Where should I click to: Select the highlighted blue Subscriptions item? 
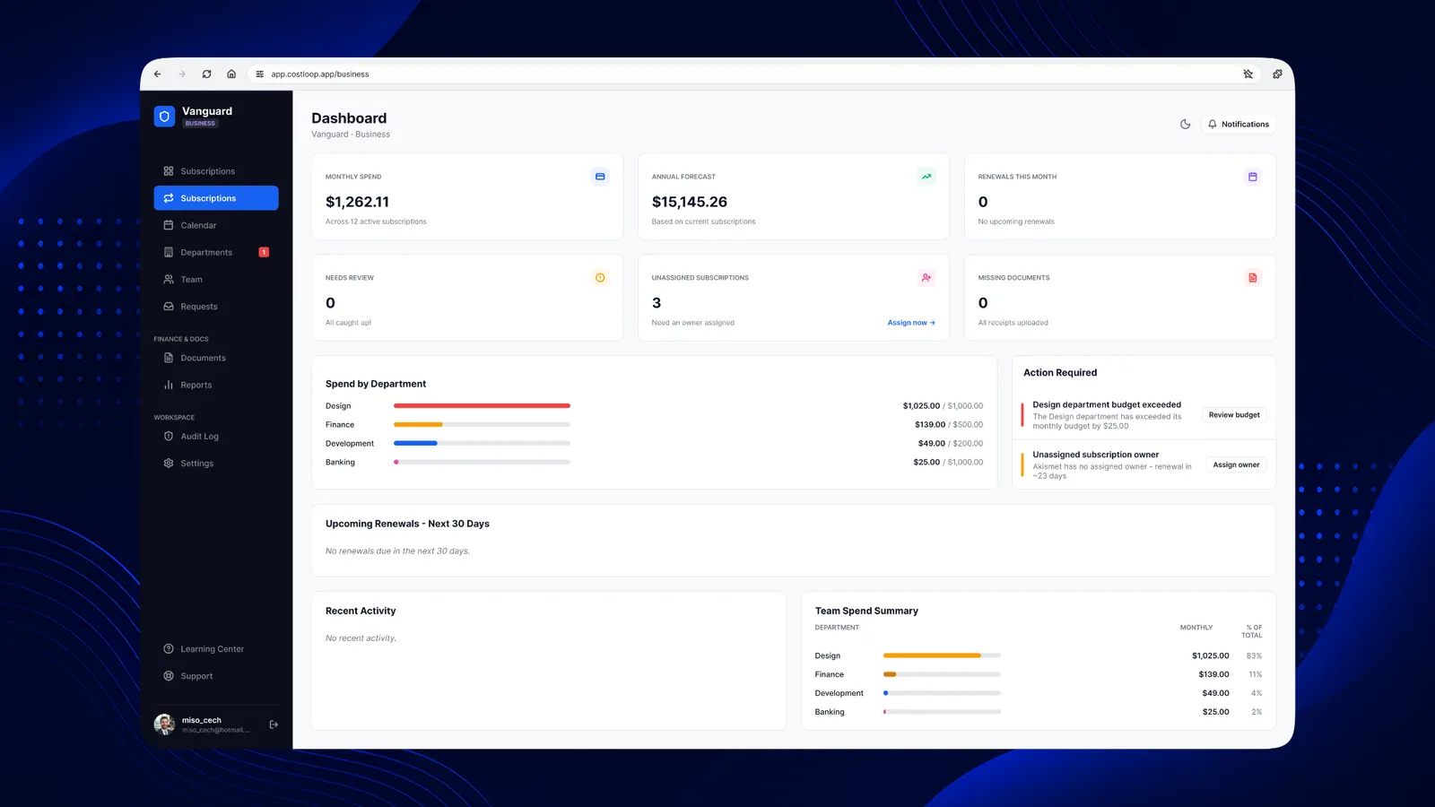[x=216, y=198]
